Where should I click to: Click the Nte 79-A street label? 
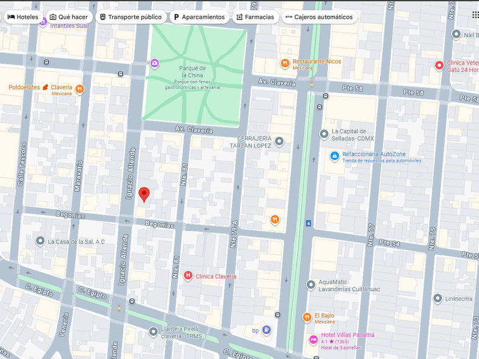(234, 234)
